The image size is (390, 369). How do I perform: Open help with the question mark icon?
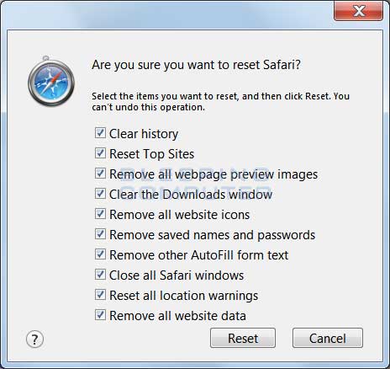[34, 340]
